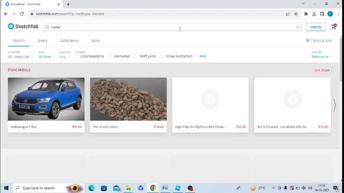Focus the Sketchfab search input field
This screenshot has height=193, width=344.
coord(172,27)
